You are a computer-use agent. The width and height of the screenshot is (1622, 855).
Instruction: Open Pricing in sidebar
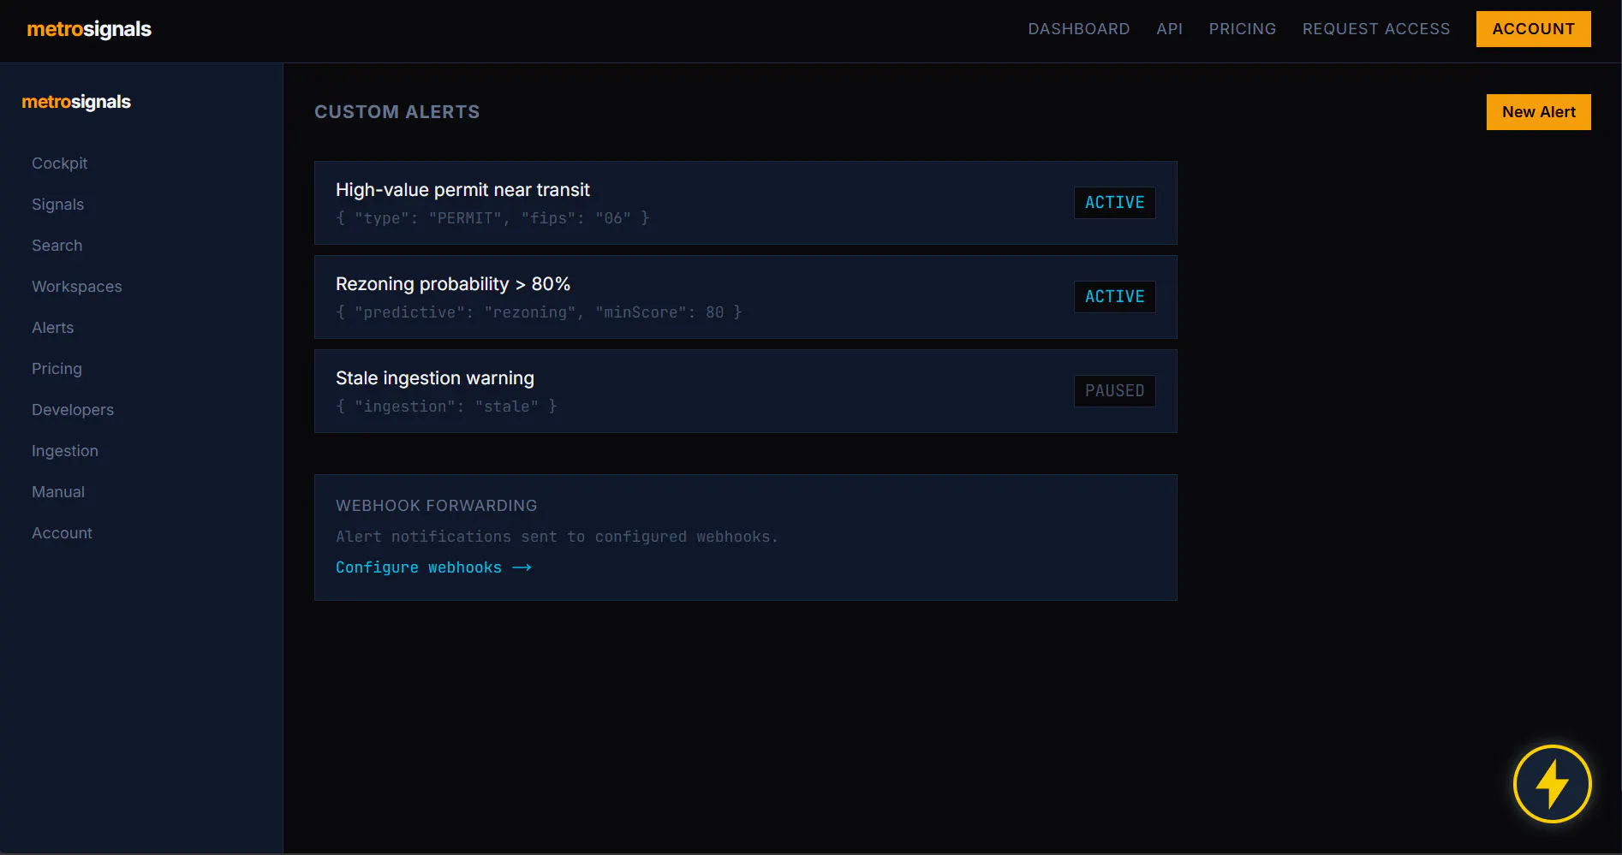pos(57,369)
